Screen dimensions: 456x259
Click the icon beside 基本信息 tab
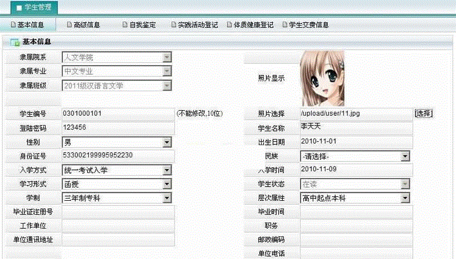13,25
